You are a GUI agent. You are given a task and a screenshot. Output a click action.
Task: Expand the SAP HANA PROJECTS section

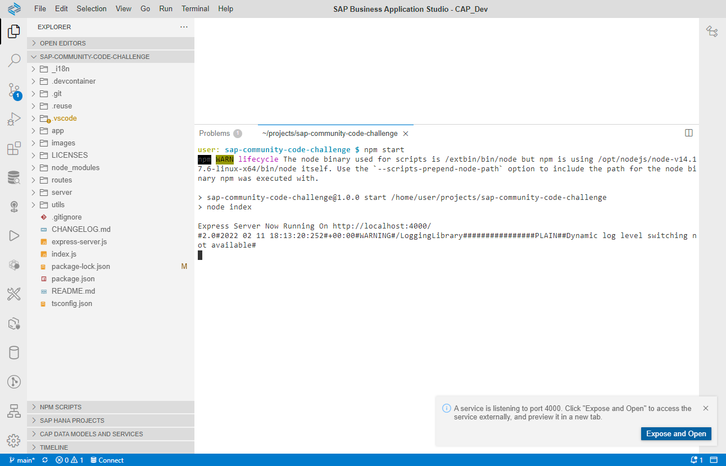click(x=111, y=421)
